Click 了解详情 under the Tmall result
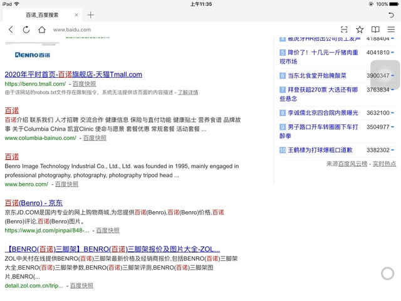401x301 pixels. pos(187,92)
